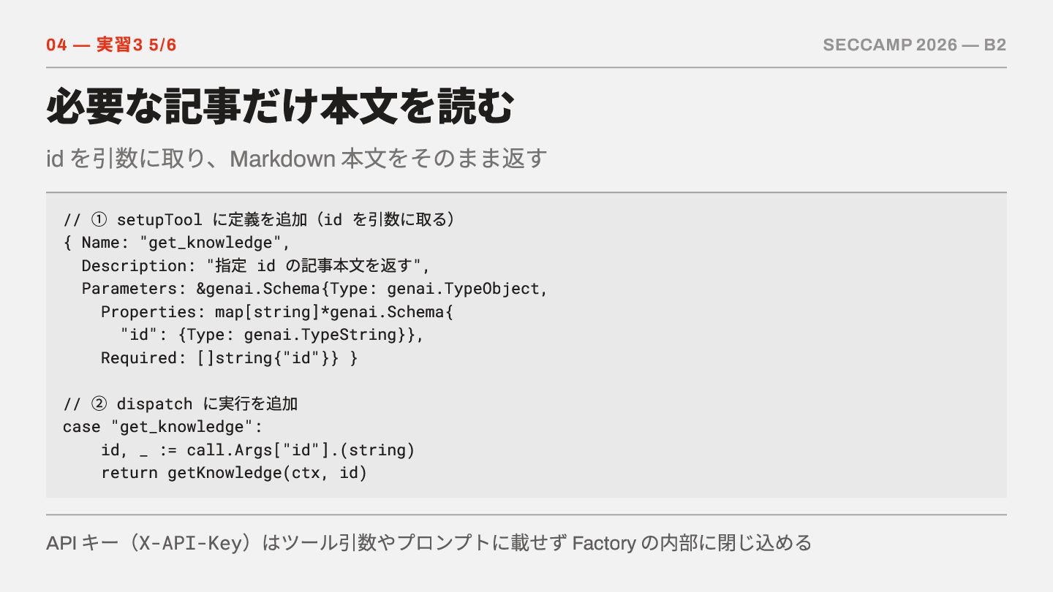This screenshot has width=1053, height=592.
Task: Select the section label 04 — 実習3 5/6
Action: pyautogui.click(x=111, y=45)
